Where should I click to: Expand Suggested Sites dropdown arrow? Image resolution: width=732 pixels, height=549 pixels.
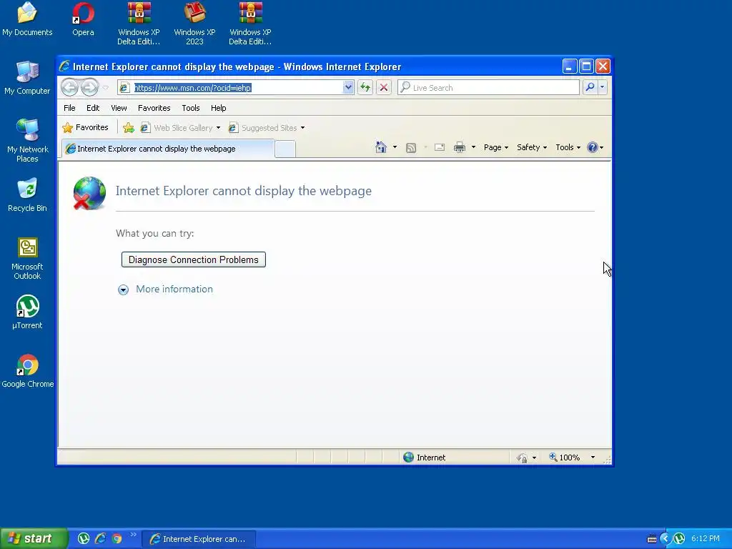pos(302,128)
